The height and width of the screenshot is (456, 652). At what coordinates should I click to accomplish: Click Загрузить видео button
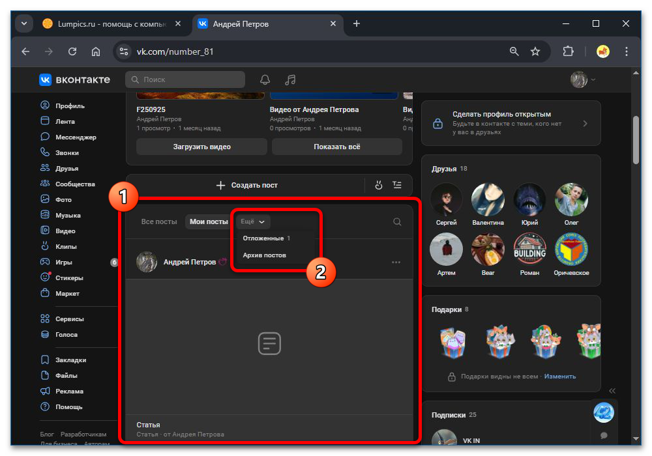[x=201, y=147]
